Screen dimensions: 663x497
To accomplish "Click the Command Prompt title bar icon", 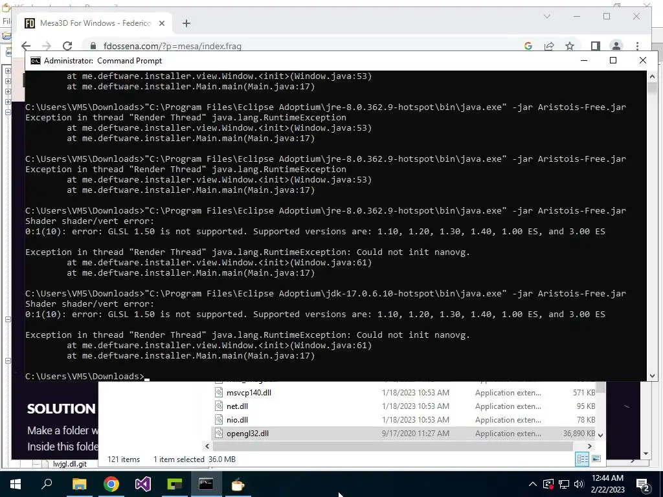I will point(36,61).
